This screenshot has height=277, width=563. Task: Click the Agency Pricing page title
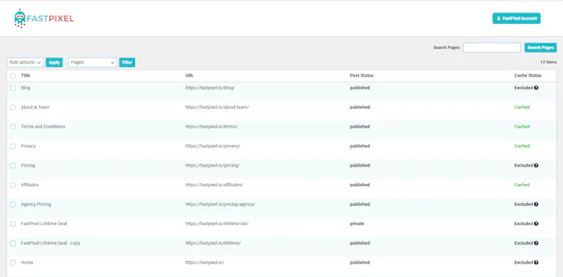coord(36,204)
